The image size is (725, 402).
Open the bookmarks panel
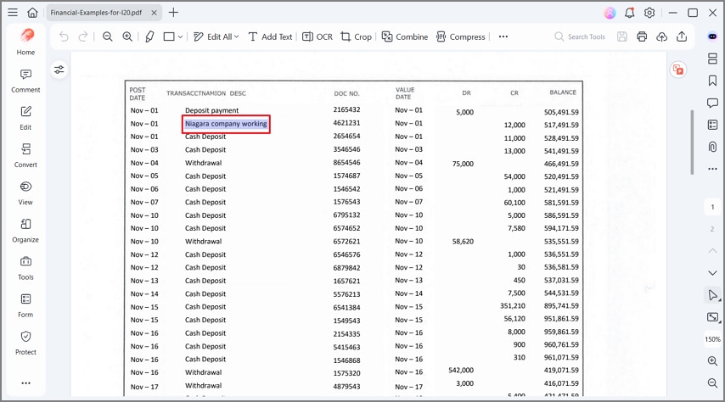click(712, 81)
